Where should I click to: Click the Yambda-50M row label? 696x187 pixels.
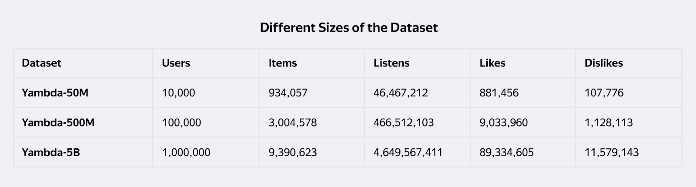click(55, 93)
